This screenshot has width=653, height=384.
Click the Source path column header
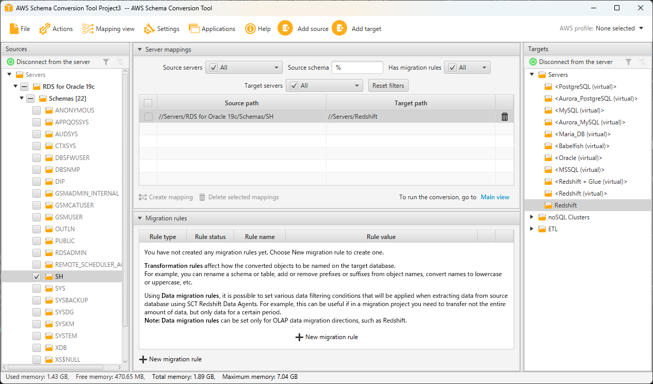tap(241, 103)
